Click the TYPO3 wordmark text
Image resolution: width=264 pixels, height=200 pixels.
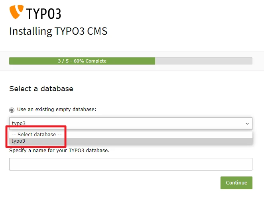tap(43, 14)
